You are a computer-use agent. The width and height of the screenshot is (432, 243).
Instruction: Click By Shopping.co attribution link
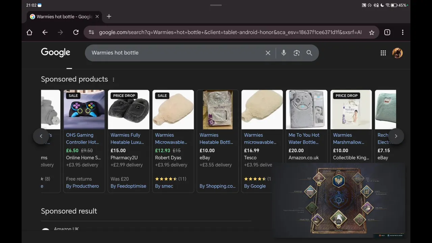tap(218, 186)
